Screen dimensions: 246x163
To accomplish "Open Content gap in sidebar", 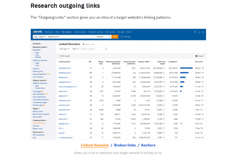I will pos(38,105).
